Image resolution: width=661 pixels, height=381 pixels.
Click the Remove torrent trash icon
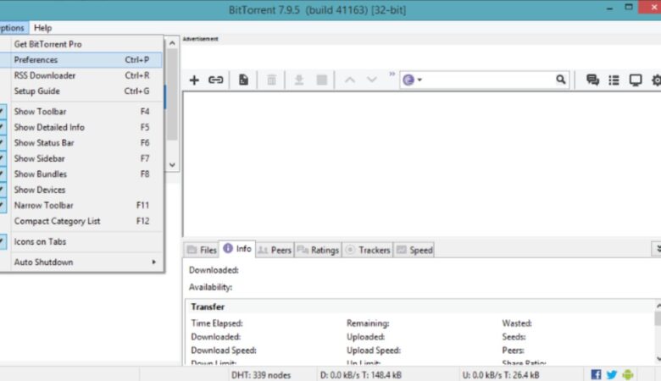click(x=271, y=80)
